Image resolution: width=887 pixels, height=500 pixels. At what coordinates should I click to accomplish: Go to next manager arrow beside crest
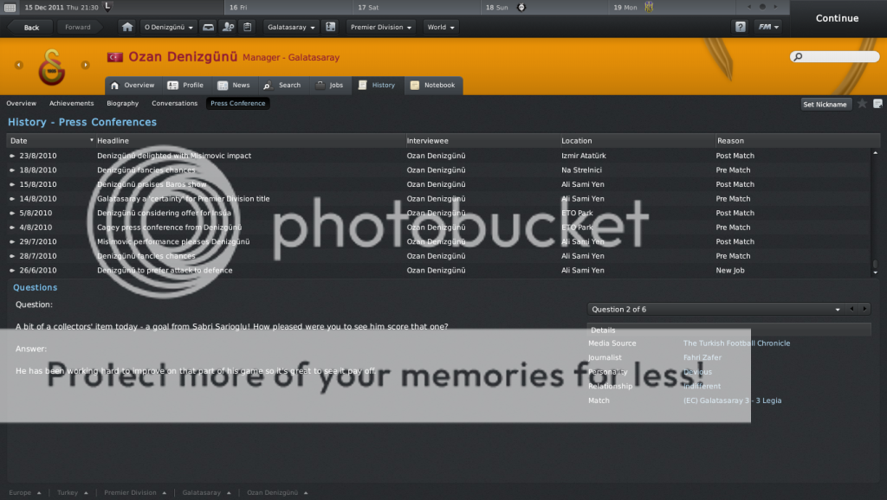[86, 65]
